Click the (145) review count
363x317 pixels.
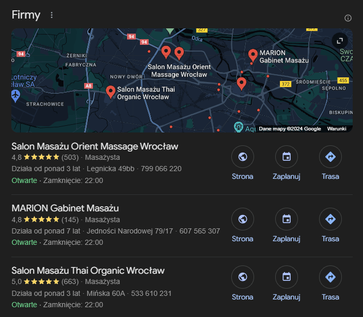(x=70, y=220)
